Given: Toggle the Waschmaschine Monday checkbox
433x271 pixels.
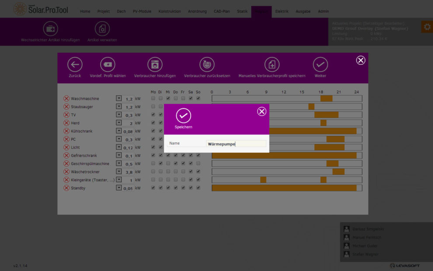Looking at the screenshot, I should (x=153, y=99).
